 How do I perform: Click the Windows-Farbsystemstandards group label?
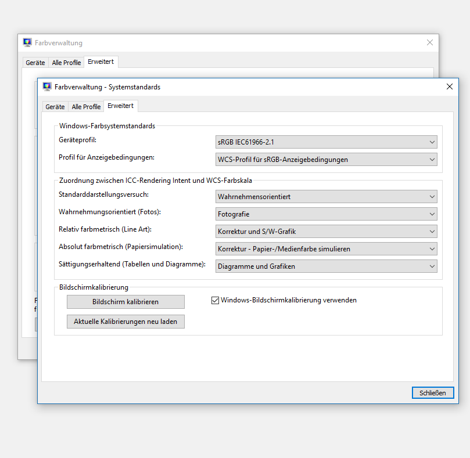click(107, 126)
